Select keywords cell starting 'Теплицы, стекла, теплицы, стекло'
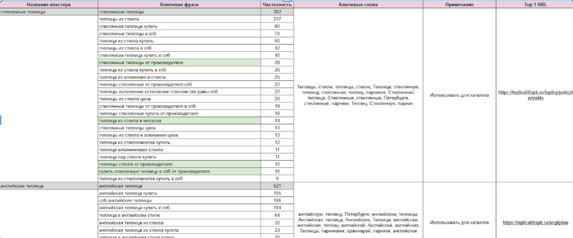Viewport: 573px width, 238px height. click(358, 95)
